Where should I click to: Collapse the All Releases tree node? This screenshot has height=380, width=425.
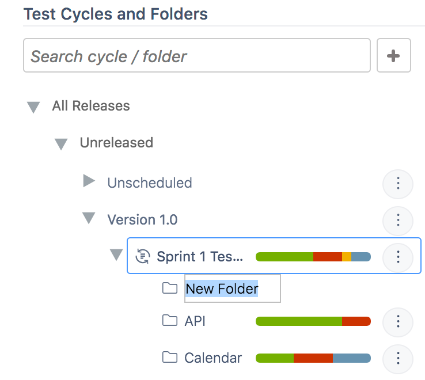[x=33, y=107]
